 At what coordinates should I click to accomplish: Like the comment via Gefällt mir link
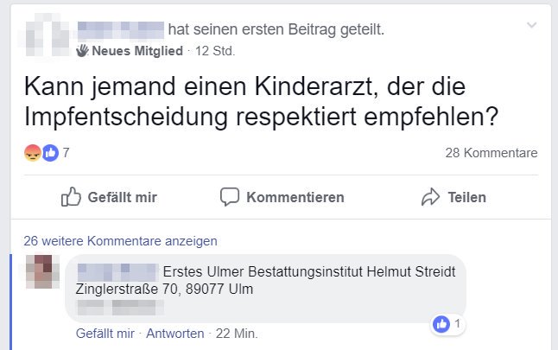[x=105, y=334]
